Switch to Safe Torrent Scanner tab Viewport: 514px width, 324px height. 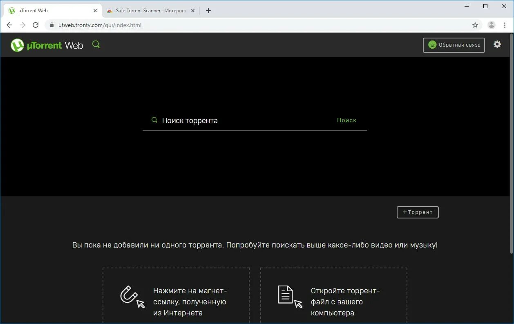[x=150, y=11]
